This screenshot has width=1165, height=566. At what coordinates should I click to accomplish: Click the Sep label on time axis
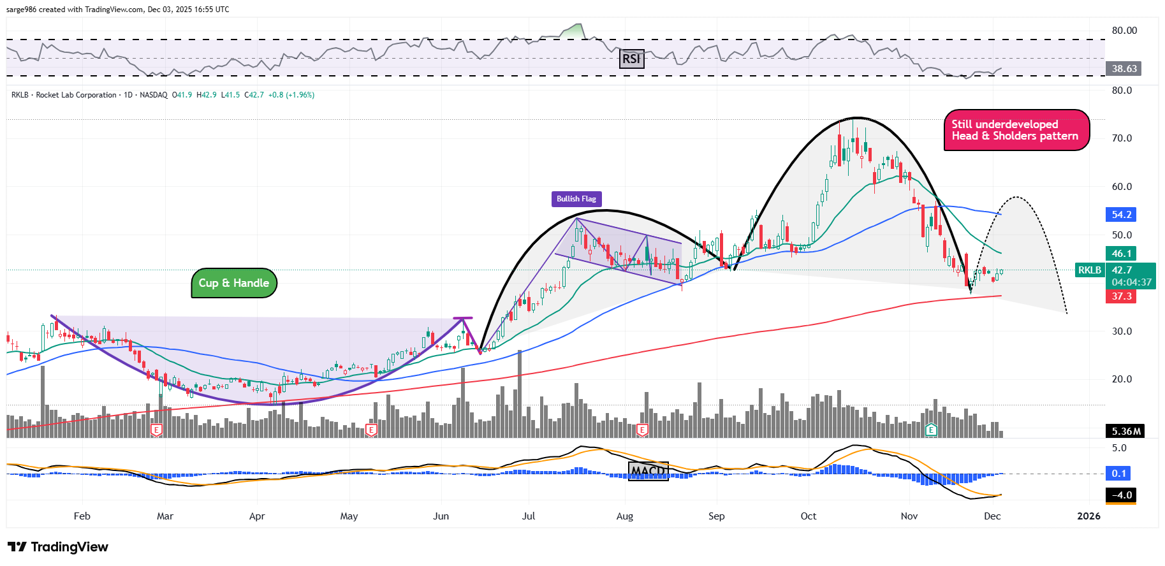click(716, 516)
